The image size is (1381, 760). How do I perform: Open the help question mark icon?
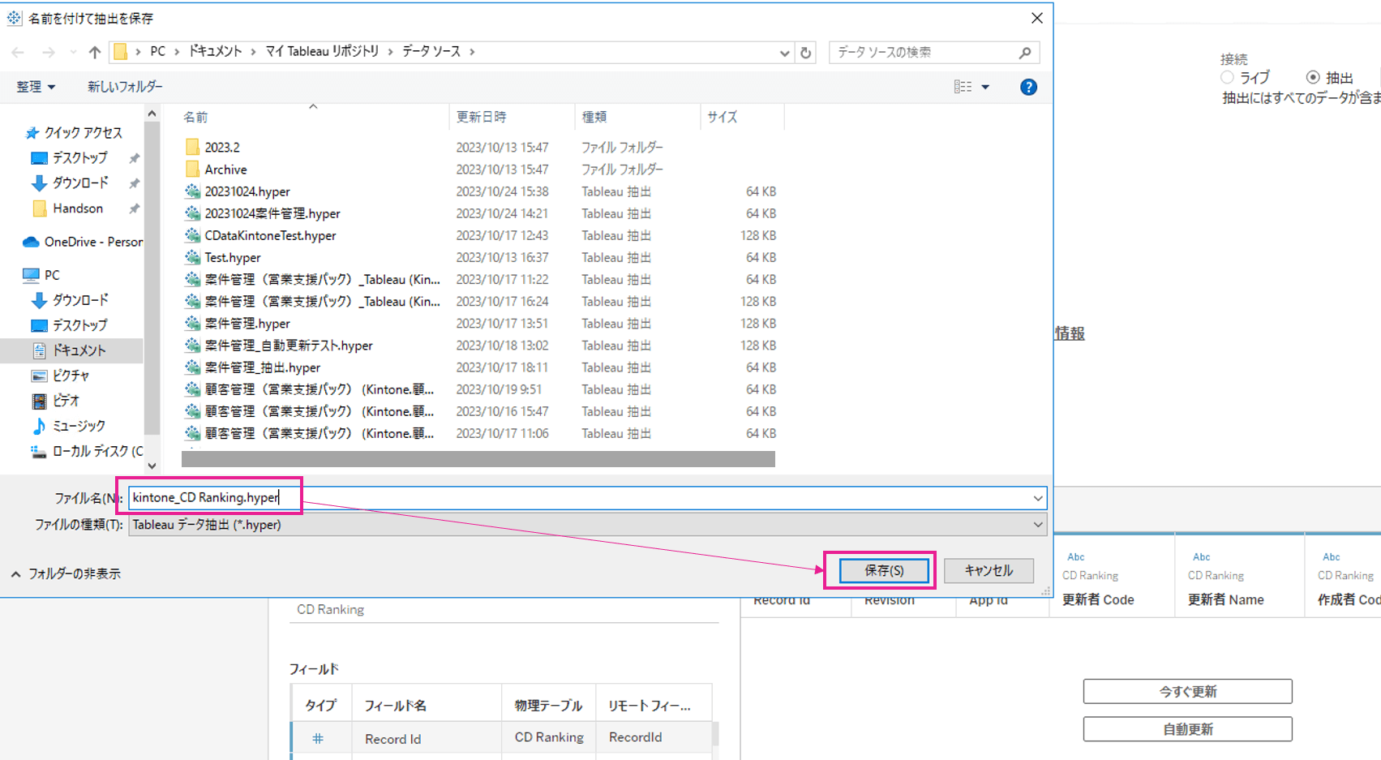click(x=1028, y=87)
